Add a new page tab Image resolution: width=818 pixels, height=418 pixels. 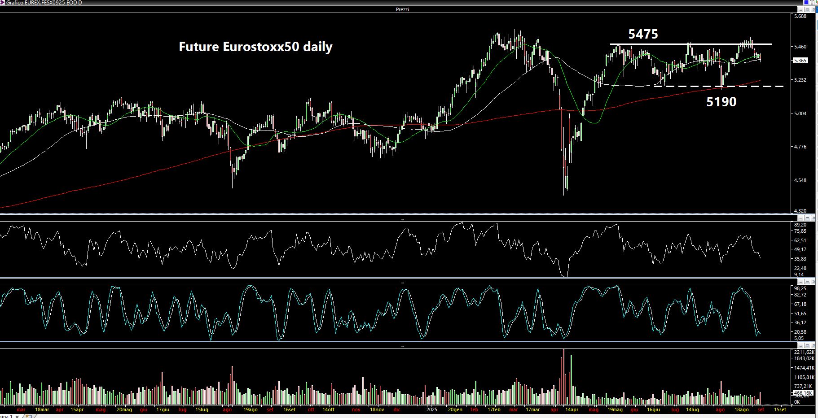(28, 416)
